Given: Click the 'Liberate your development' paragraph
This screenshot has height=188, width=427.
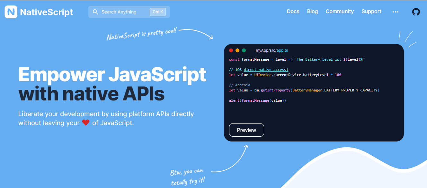Looking at the screenshot, I should point(106,118).
